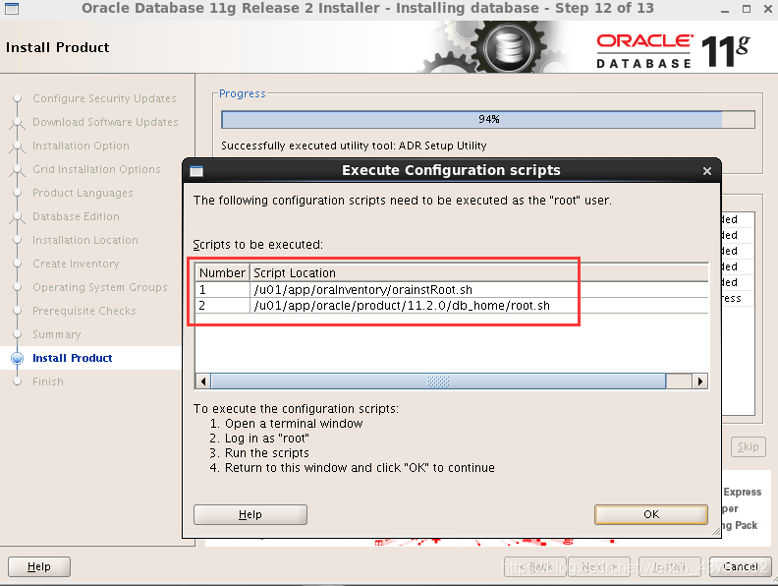Select Operating System Groups step
Screen dimensions: 778x586
click(x=100, y=287)
